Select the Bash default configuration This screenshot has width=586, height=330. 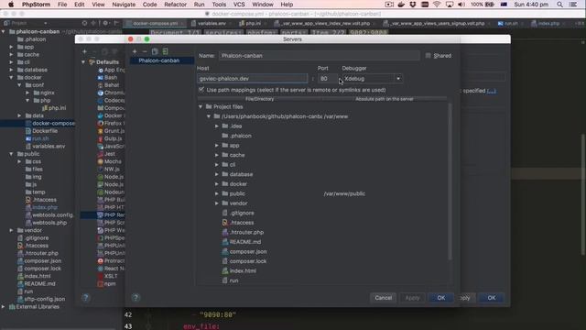111,77
